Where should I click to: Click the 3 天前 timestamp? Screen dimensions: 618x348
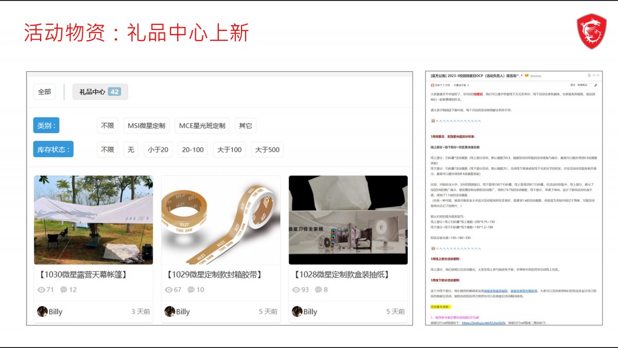pyautogui.click(x=141, y=312)
